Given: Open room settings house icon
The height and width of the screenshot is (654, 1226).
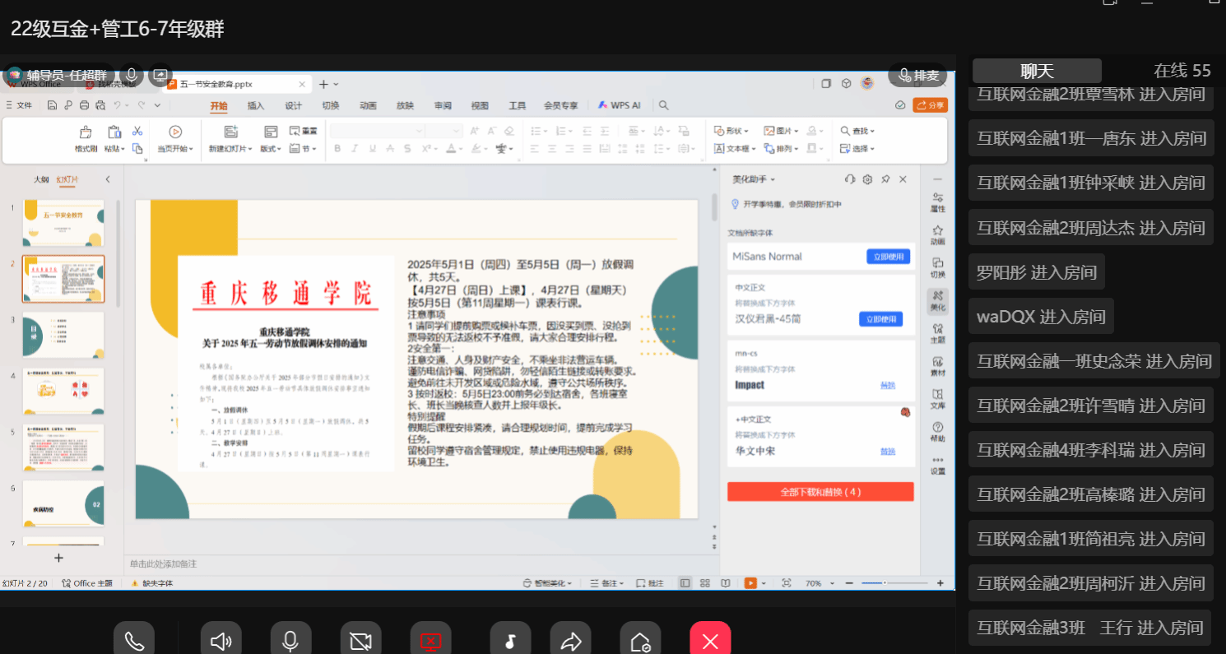Looking at the screenshot, I should click(x=640, y=641).
